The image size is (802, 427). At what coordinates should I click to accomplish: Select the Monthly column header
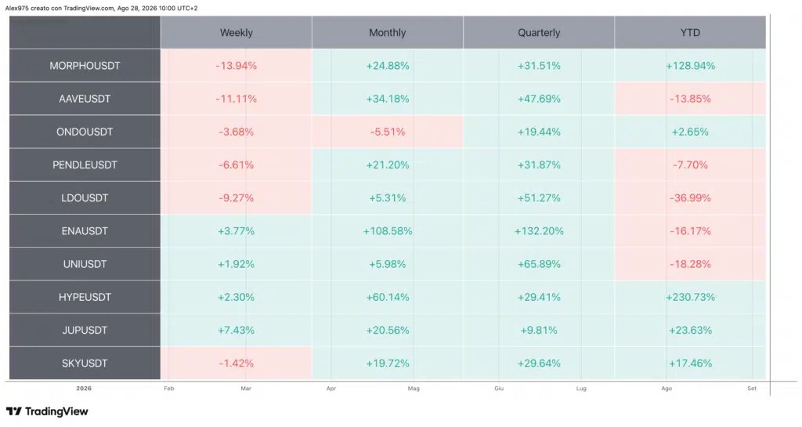(388, 32)
